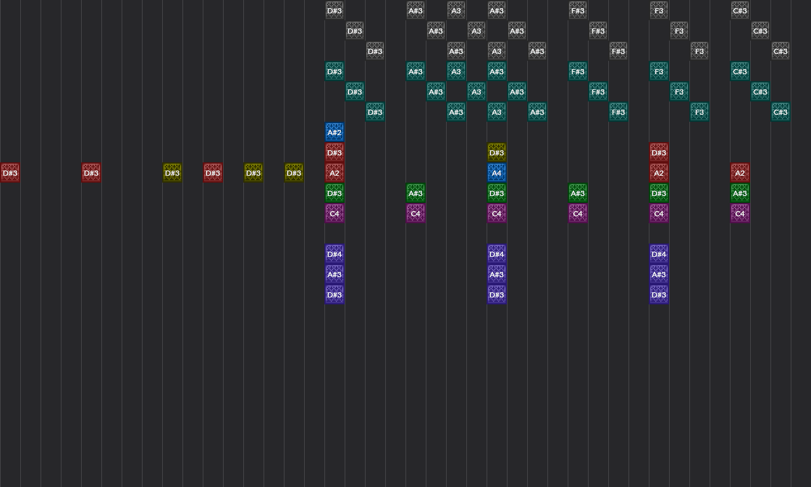The width and height of the screenshot is (811, 487).
Task: Click the leftmost purple D#4 note
Action: [x=335, y=254]
